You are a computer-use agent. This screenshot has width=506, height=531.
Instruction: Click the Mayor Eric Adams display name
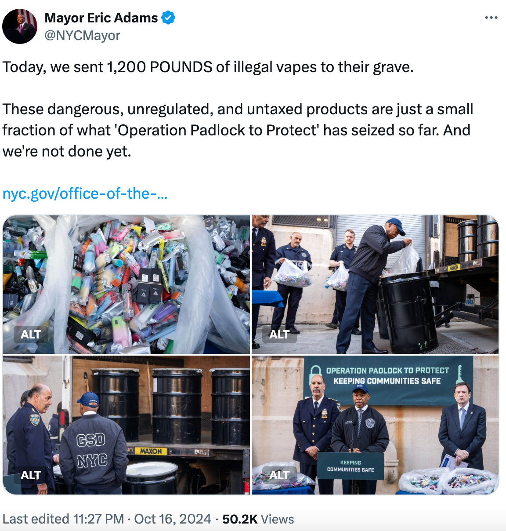[101, 18]
